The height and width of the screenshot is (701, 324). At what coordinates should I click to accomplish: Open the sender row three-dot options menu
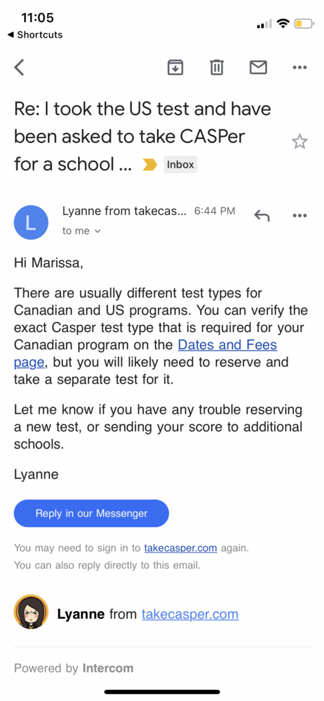pyautogui.click(x=299, y=216)
